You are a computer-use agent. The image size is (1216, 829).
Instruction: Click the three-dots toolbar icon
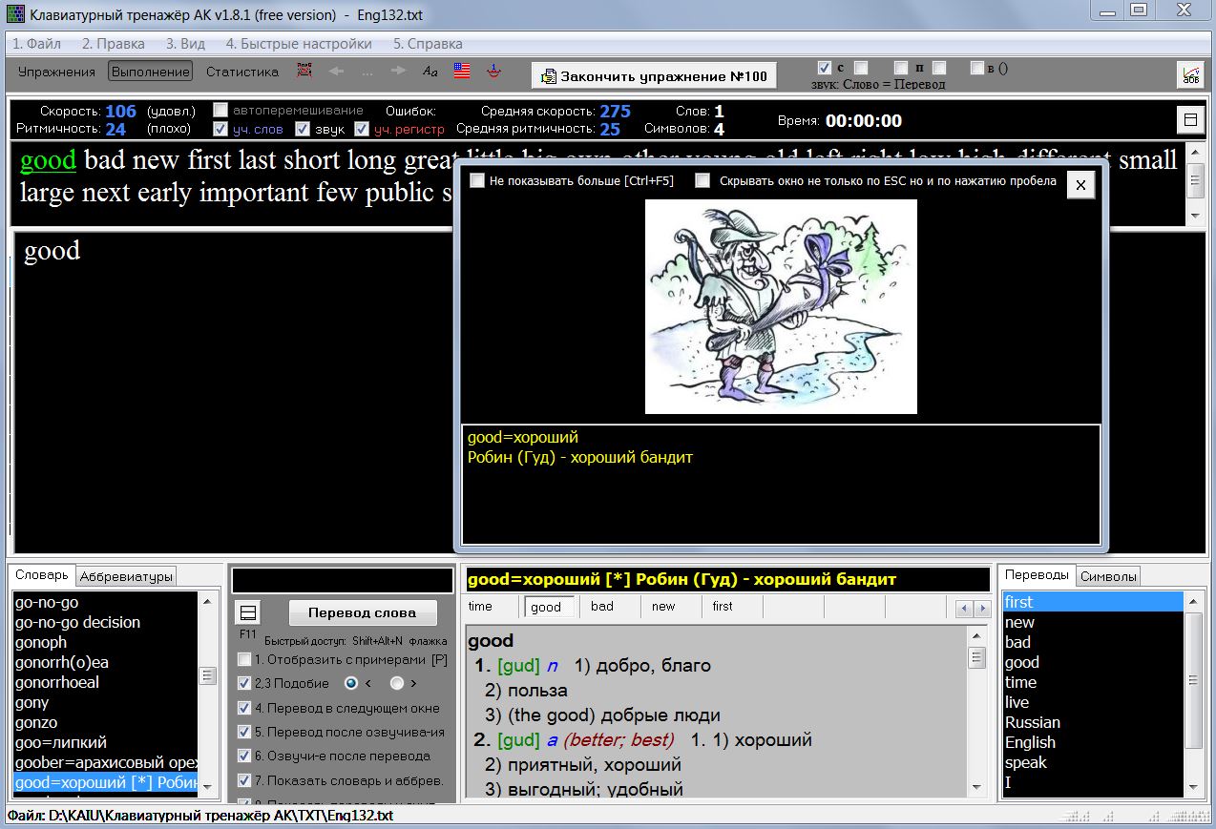coord(367,72)
